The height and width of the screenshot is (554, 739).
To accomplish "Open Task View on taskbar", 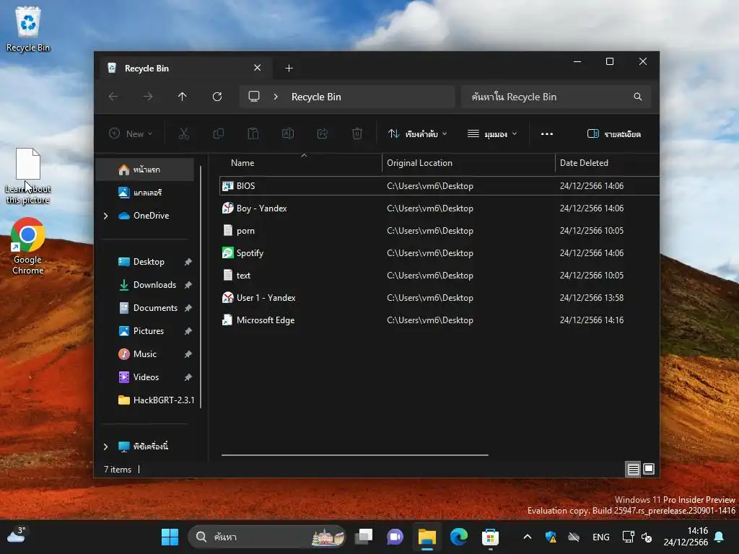I will tap(364, 537).
